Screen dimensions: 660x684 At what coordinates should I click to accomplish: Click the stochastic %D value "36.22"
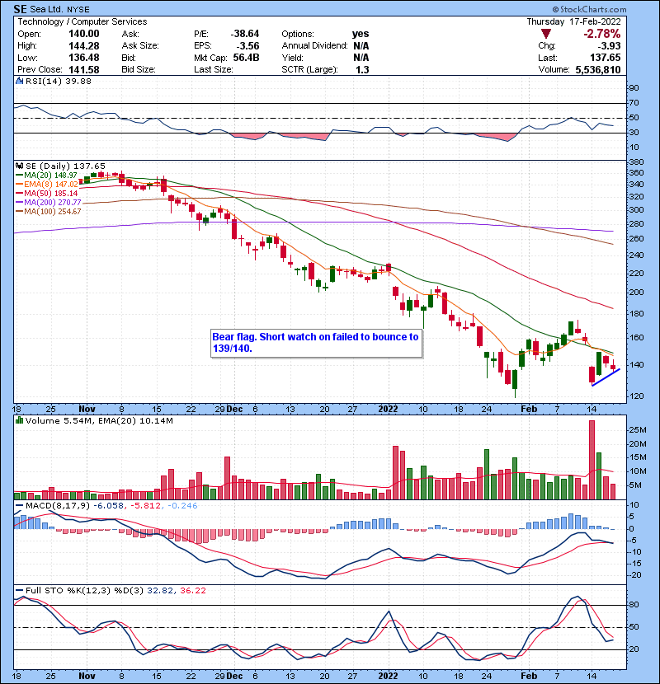tap(192, 591)
